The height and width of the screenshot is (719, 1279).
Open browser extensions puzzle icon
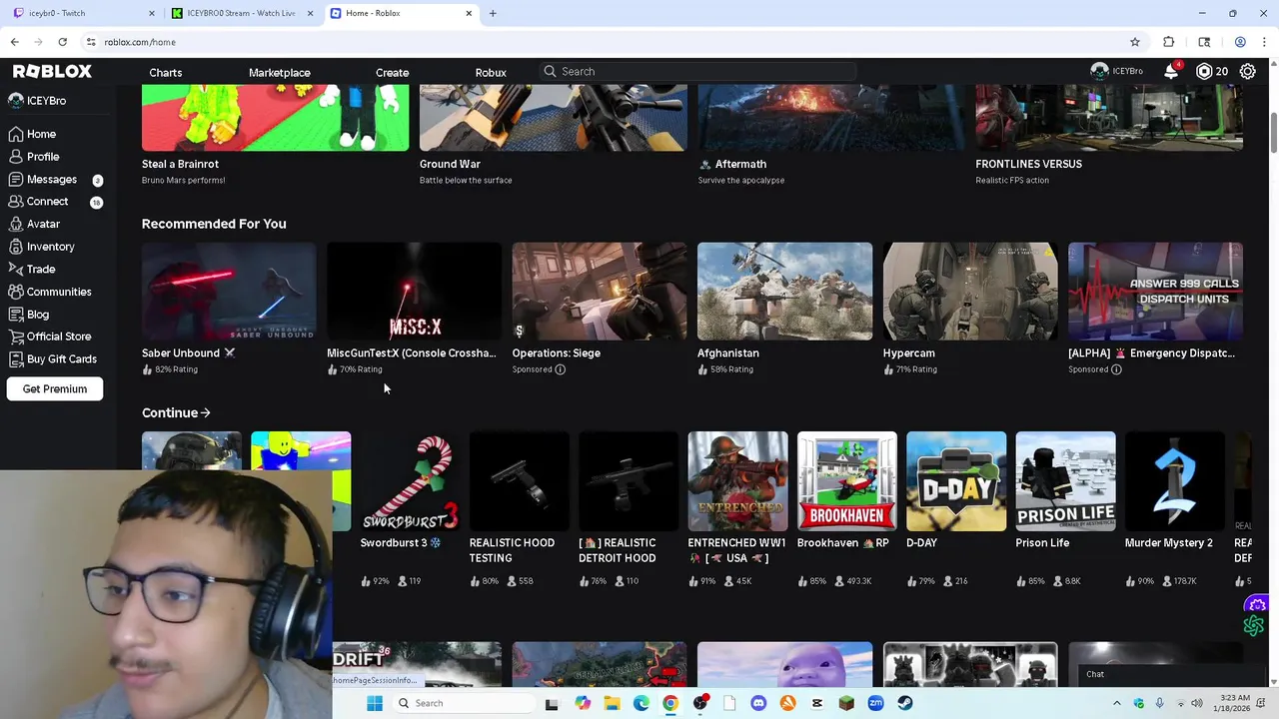[x=1169, y=42]
